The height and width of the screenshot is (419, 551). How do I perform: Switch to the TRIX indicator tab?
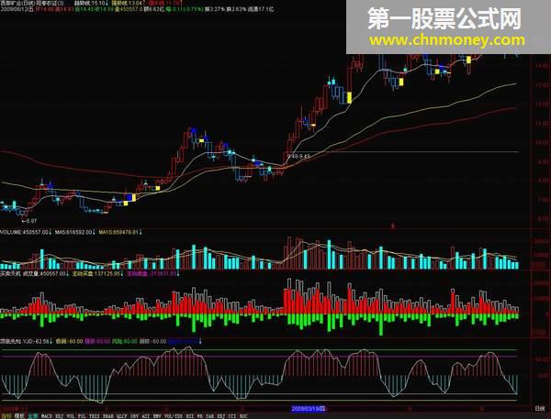(95, 416)
